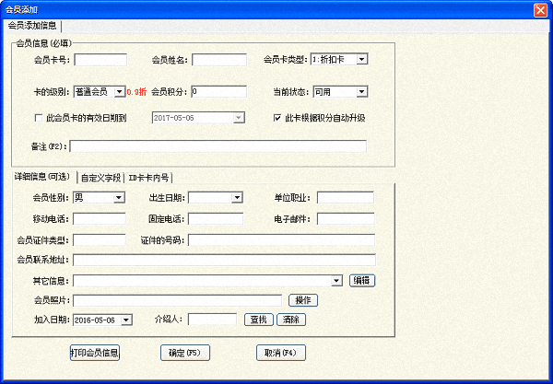Select the 详细信息(可选) tab

pyautogui.click(x=42, y=177)
